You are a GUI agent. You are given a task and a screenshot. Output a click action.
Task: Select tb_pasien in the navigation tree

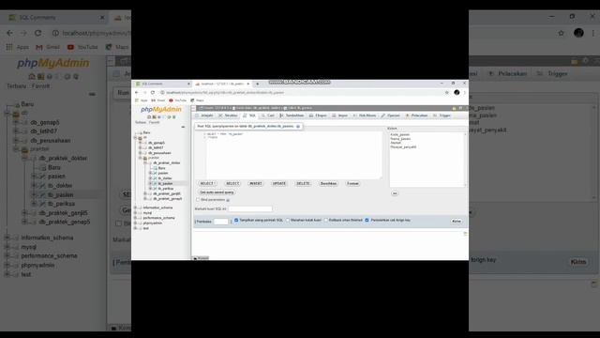point(165,184)
